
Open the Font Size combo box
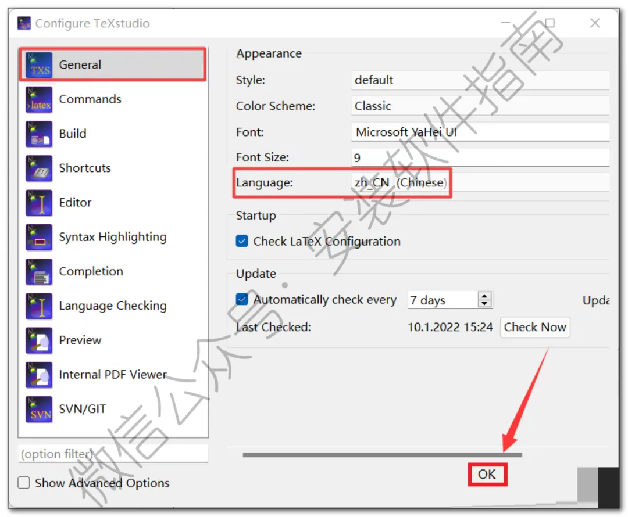click(x=480, y=157)
